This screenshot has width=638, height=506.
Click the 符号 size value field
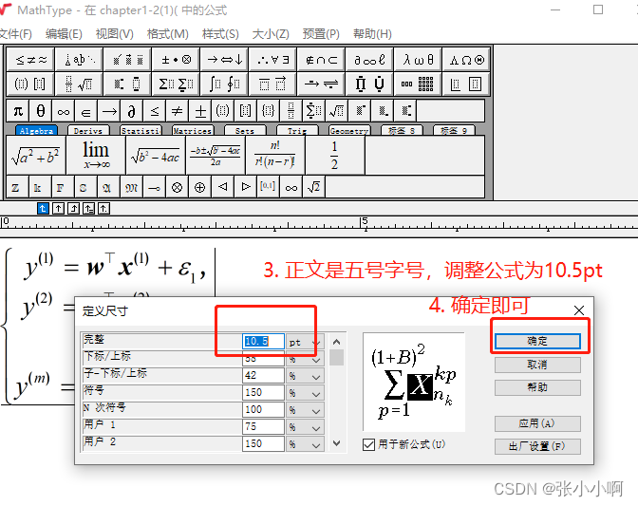pos(263,393)
